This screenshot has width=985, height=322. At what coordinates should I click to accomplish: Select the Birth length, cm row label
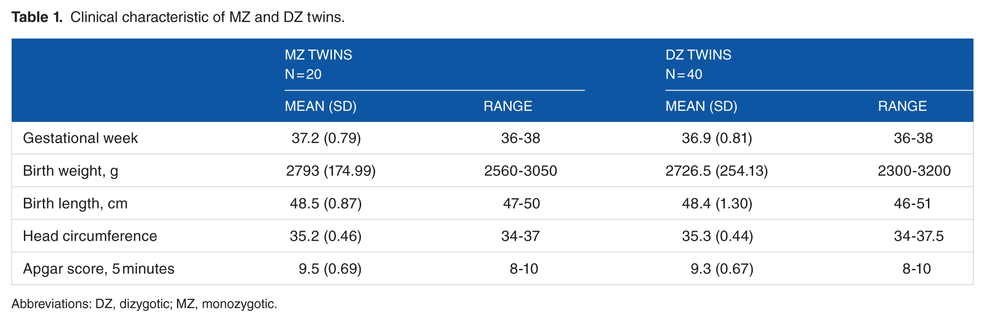pos(75,204)
